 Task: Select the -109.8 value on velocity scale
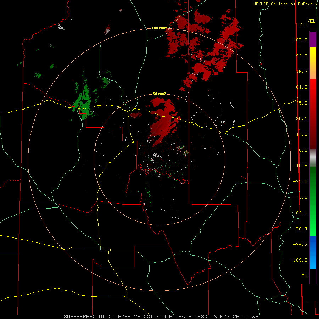pyautogui.click(x=299, y=260)
